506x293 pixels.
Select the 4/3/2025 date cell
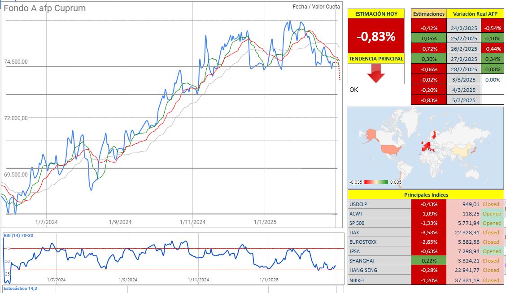[x=464, y=90]
